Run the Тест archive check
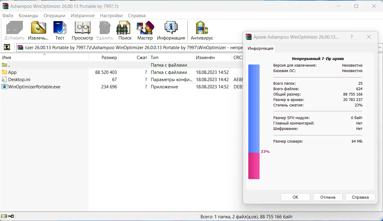The image size is (383, 221). (x=60, y=28)
